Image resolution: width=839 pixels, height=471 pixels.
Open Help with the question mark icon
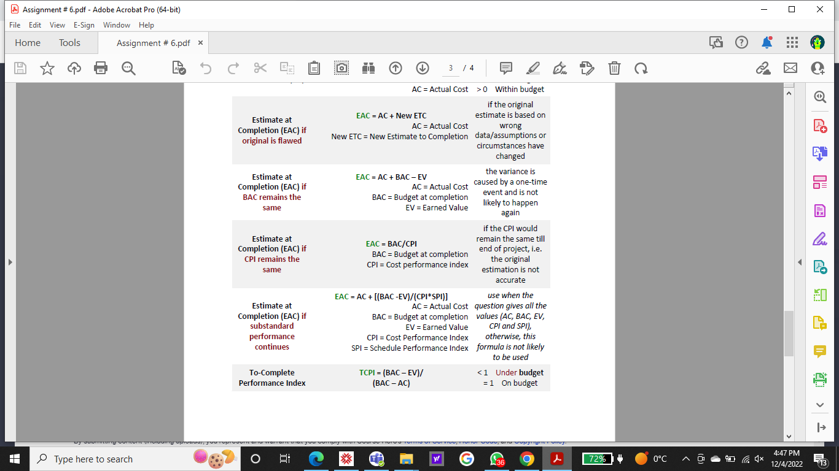pos(742,42)
